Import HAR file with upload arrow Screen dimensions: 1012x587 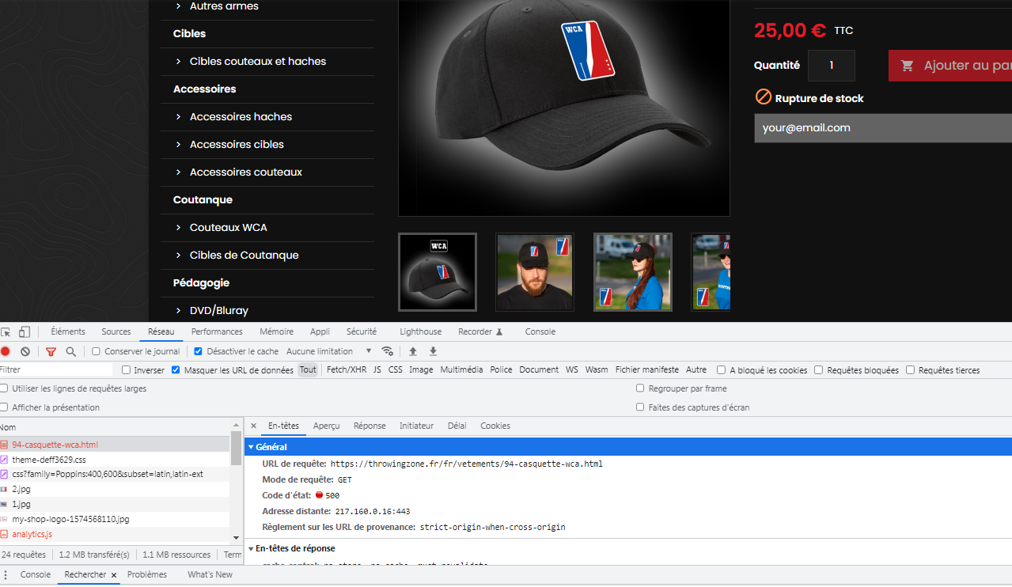[x=412, y=351]
